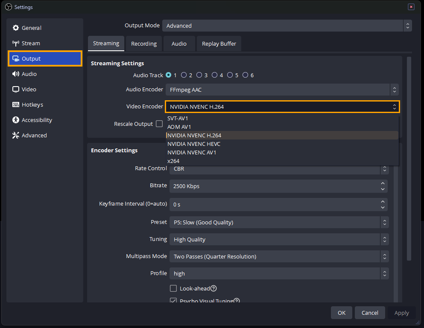Increase Bitrate with up arrow
Viewport: 424px width, 328px height.
383,183
